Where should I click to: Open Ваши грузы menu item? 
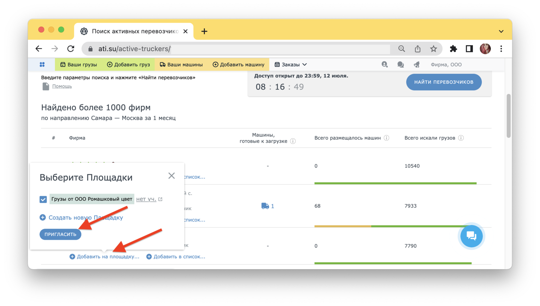click(79, 65)
